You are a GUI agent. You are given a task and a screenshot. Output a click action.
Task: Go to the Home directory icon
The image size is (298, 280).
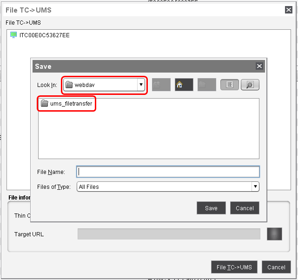click(x=184, y=85)
